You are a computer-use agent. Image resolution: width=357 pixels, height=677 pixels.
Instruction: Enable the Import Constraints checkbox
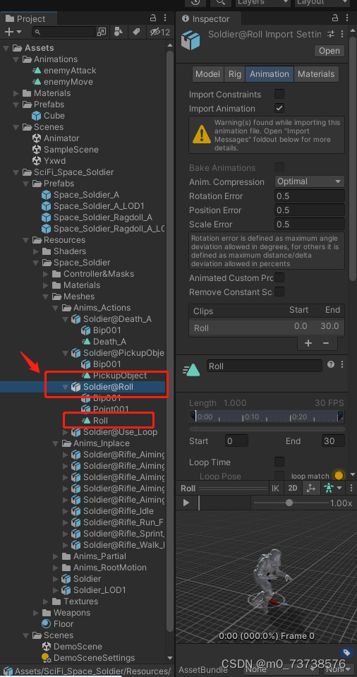tap(279, 94)
